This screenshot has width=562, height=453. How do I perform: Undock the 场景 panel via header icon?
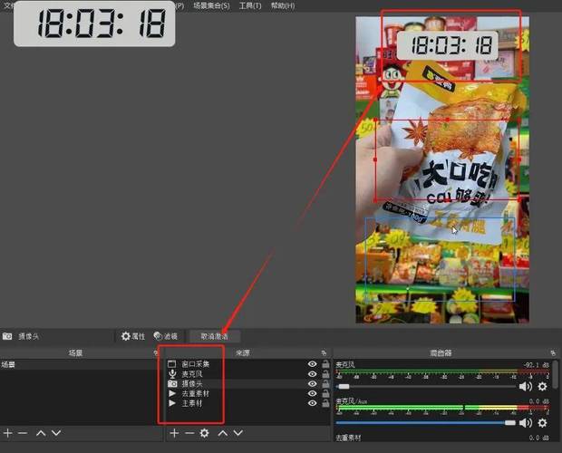tap(156, 353)
